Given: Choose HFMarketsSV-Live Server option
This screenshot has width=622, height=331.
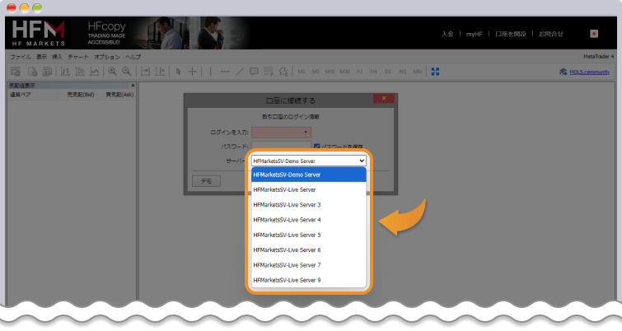Looking at the screenshot, I should (309, 189).
